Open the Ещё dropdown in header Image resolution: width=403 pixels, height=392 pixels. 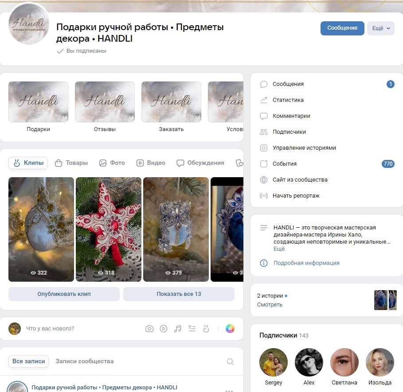[x=381, y=28]
